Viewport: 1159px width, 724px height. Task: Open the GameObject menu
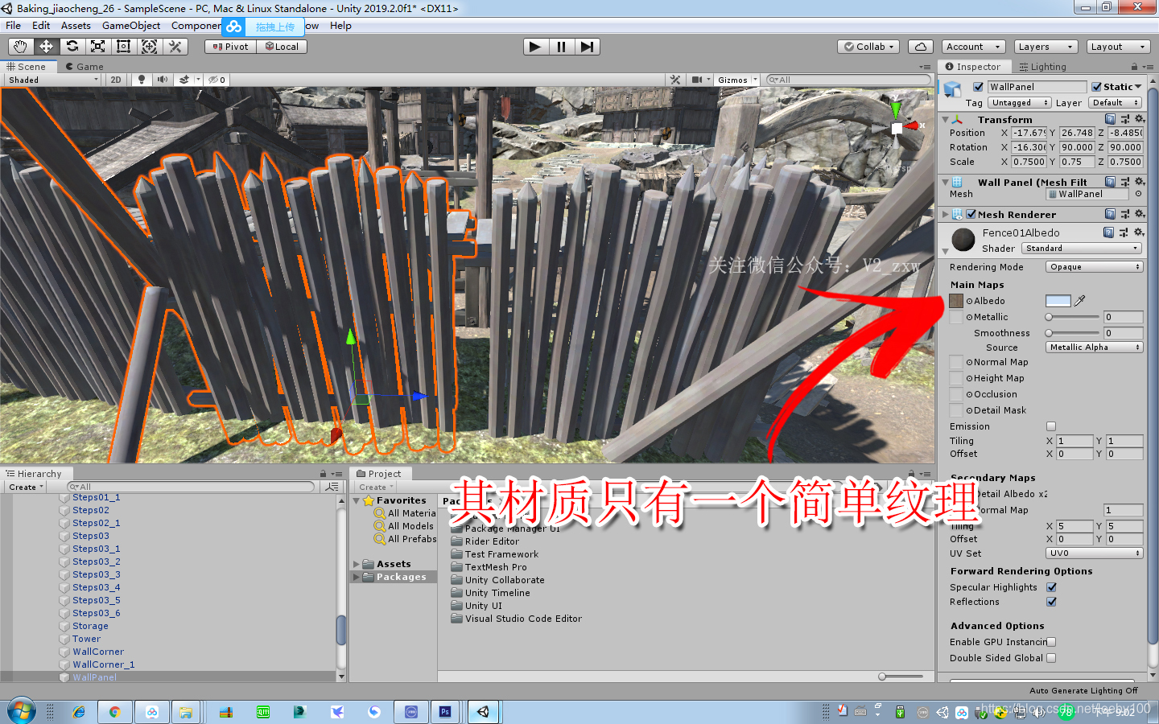131,26
